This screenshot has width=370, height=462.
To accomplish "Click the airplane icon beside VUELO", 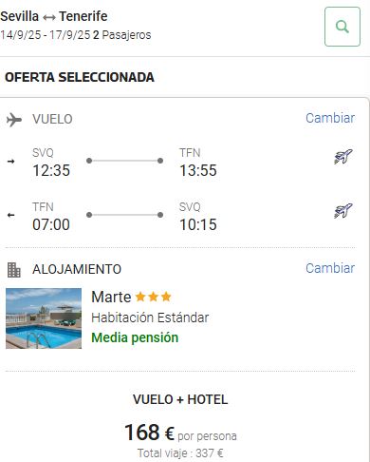I will click(14, 120).
